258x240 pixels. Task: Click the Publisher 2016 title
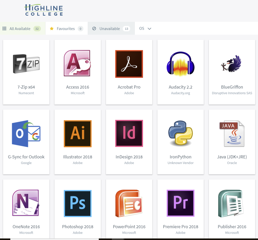[232, 227]
